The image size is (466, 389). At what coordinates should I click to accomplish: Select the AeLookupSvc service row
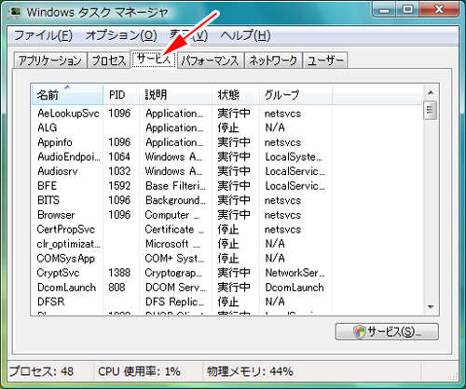[x=182, y=114]
